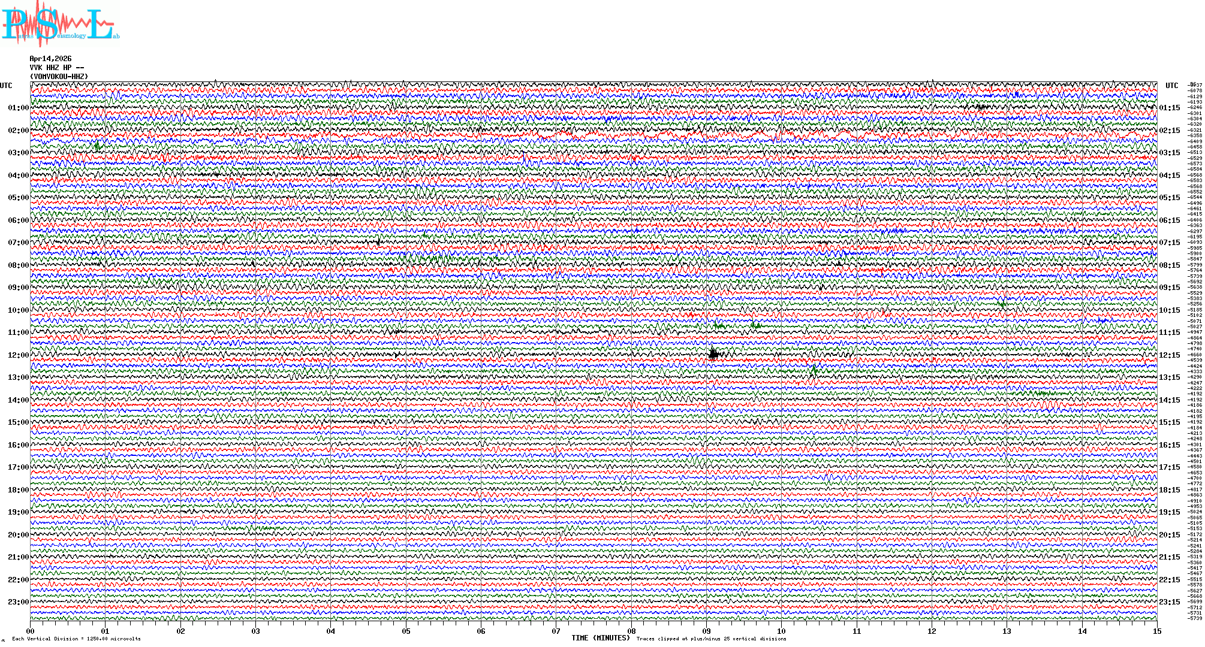Click the 12:15 time label on right axis
This screenshot has height=647, width=1205.
[x=1169, y=355]
